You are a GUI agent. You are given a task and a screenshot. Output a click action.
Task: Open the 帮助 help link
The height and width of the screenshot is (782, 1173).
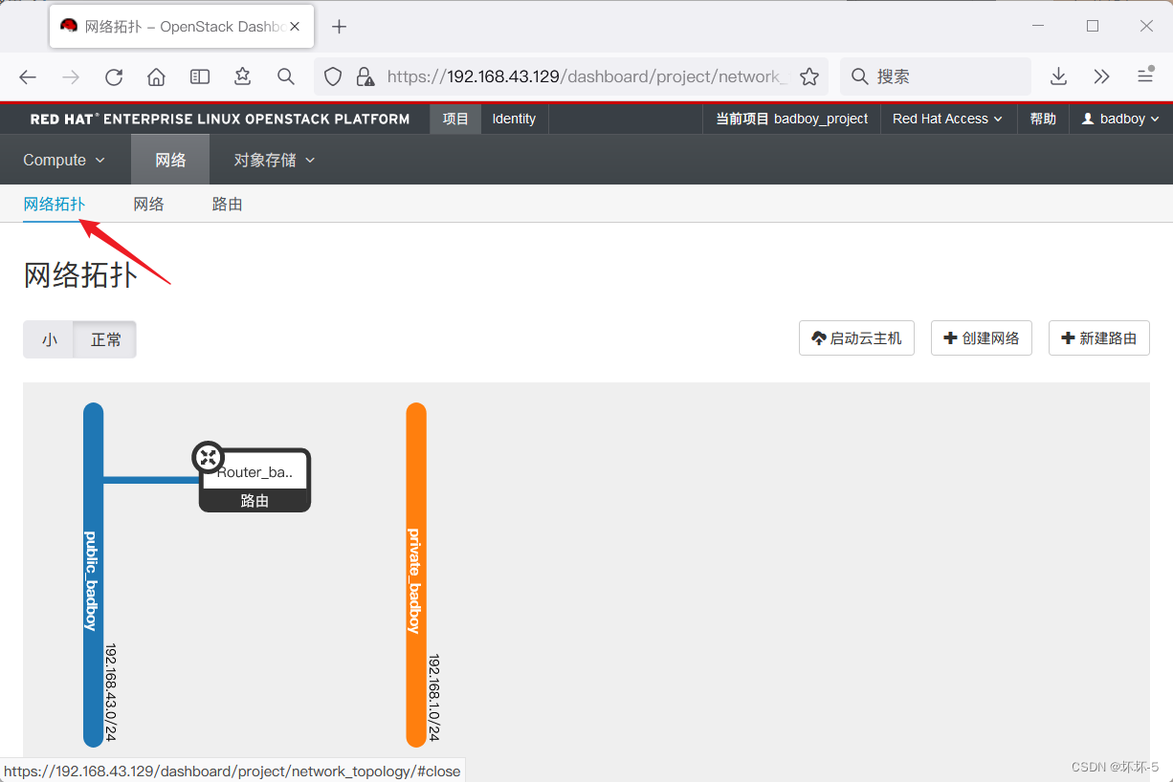point(1043,119)
